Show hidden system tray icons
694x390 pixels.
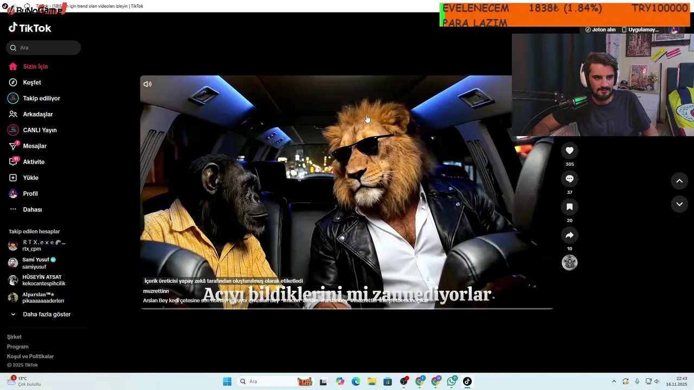pos(614,381)
